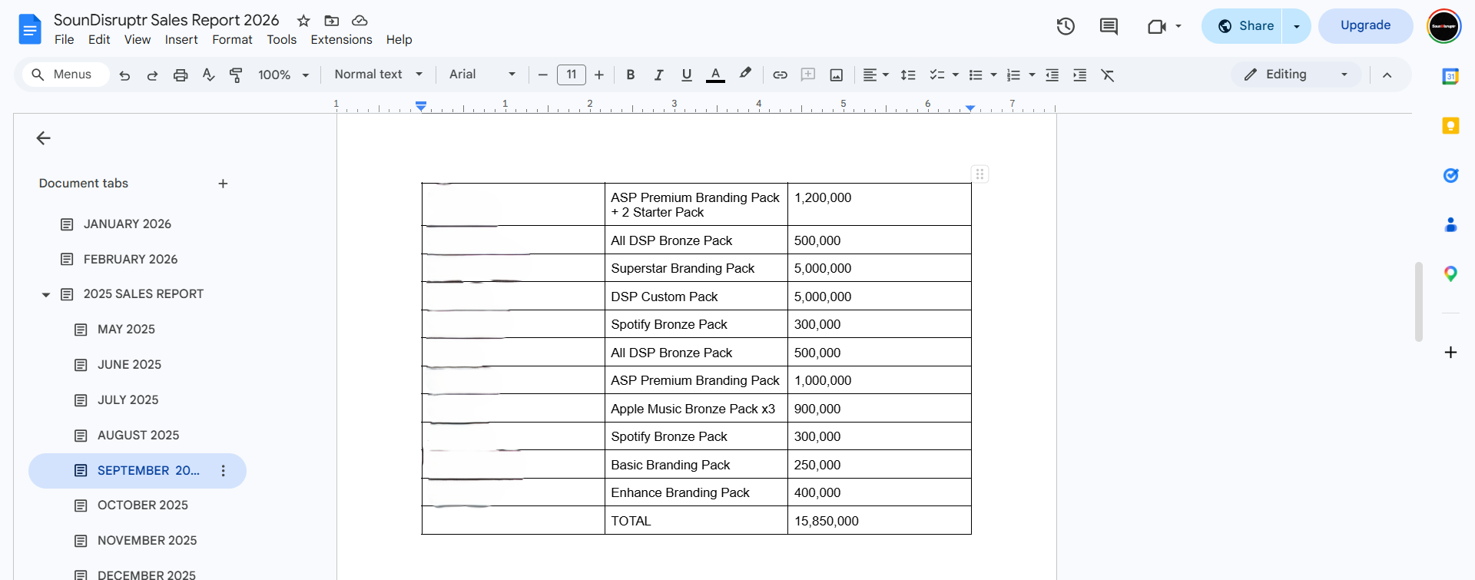Viewport: 1475px width, 580px height.
Task: Open the Help menu
Action: (x=399, y=40)
